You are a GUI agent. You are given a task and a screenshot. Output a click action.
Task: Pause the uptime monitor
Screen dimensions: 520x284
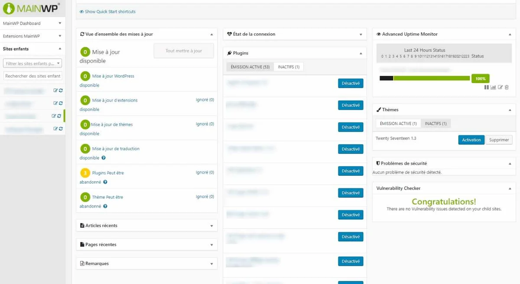(487, 87)
